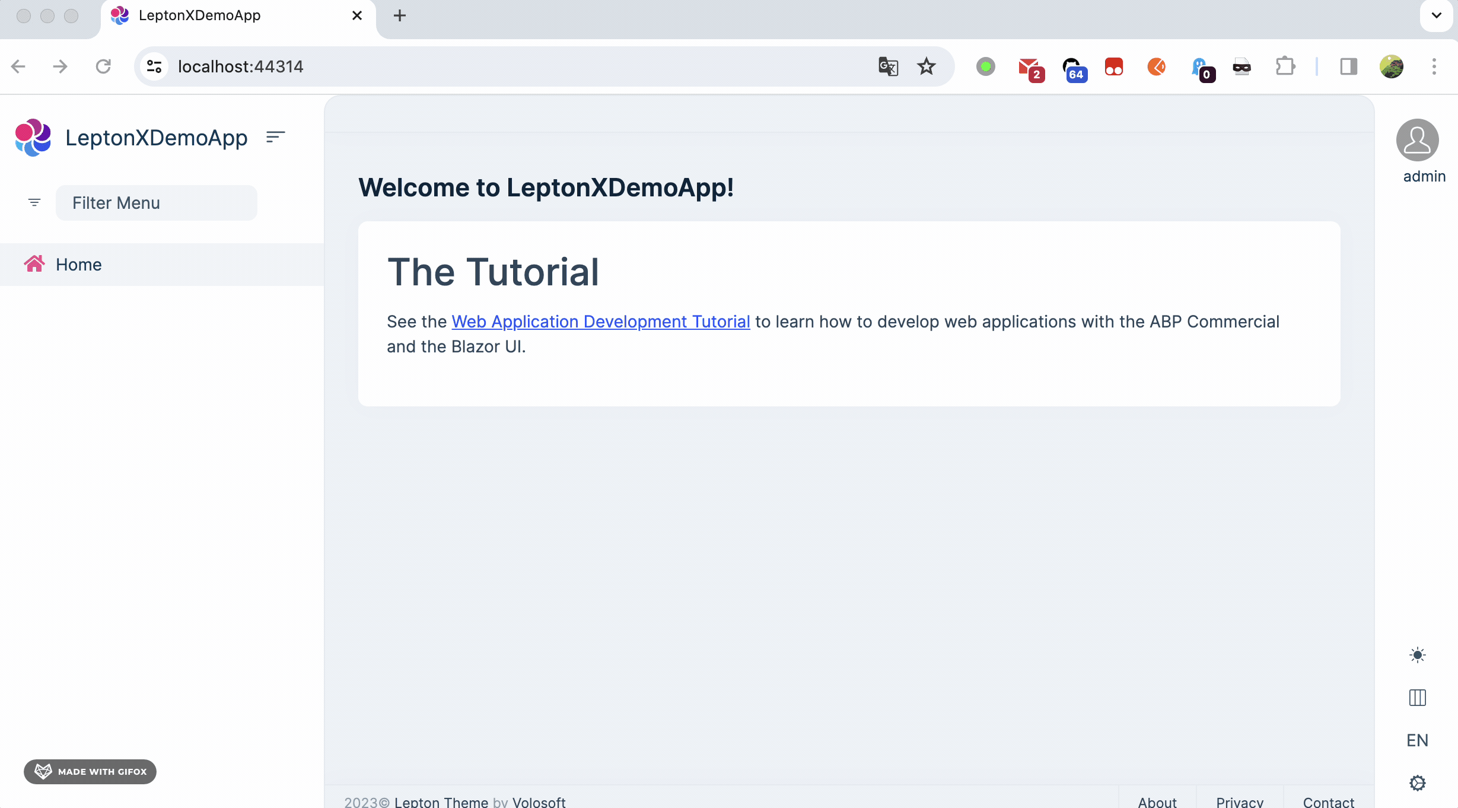Click the LeptonXDemoApp logo in sidebar
Viewport: 1458px width, 808px height.
(x=33, y=138)
